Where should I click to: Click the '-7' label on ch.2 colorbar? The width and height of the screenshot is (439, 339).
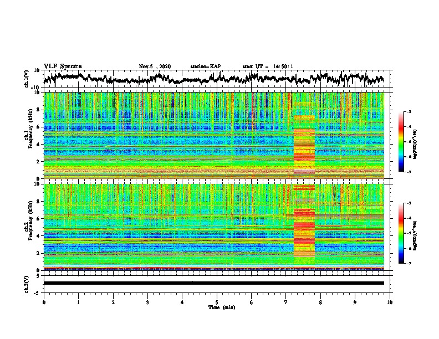[409, 264]
